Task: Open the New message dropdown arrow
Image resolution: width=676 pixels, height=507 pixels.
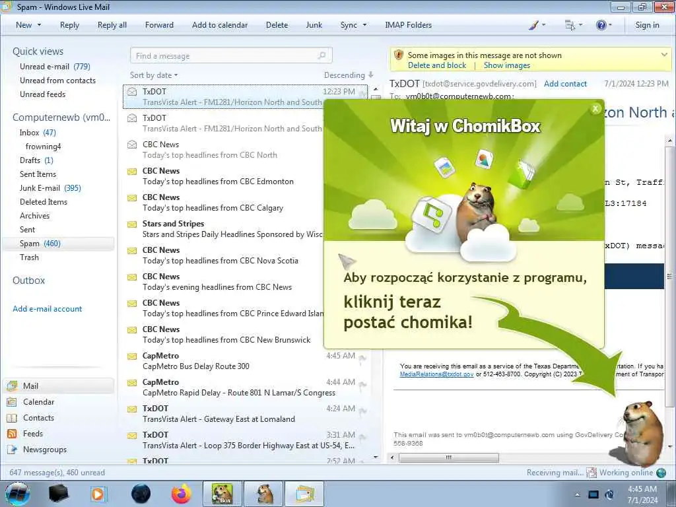Action: point(39,25)
